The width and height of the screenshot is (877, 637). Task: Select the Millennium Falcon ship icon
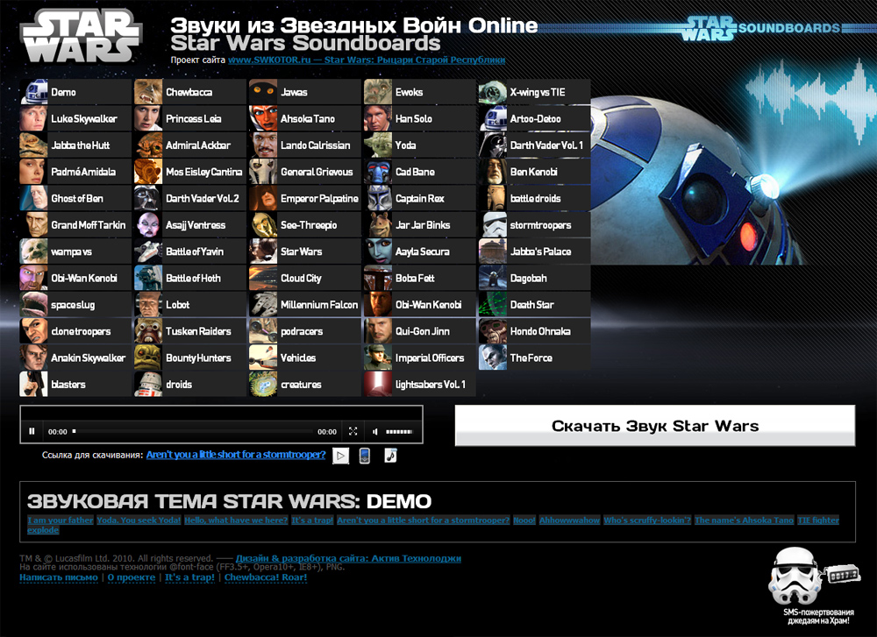263,305
